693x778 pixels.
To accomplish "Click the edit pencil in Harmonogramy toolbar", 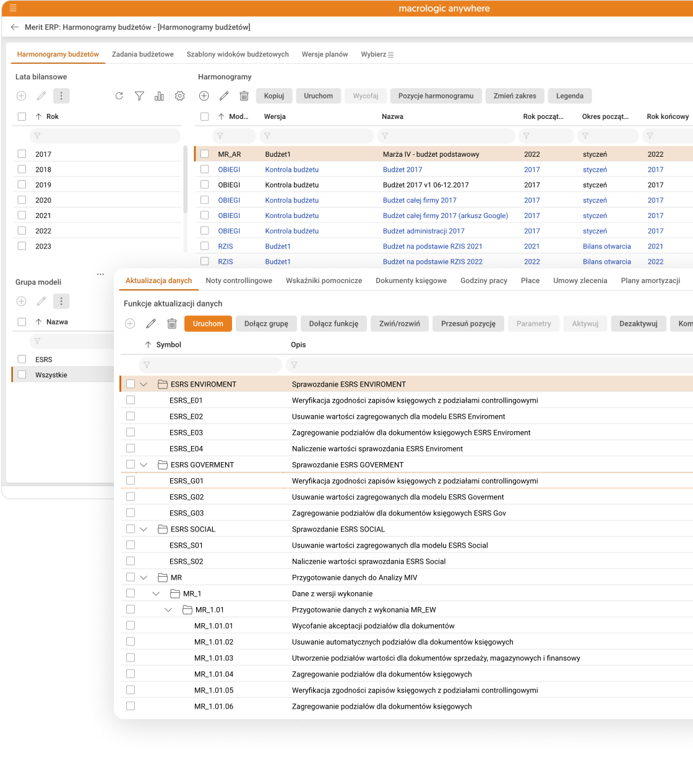I will tap(224, 96).
